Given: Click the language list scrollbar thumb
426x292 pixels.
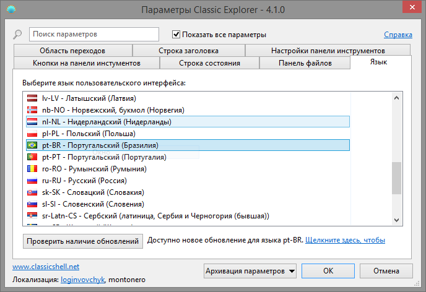Looking at the screenshot, I should pos(396,178).
